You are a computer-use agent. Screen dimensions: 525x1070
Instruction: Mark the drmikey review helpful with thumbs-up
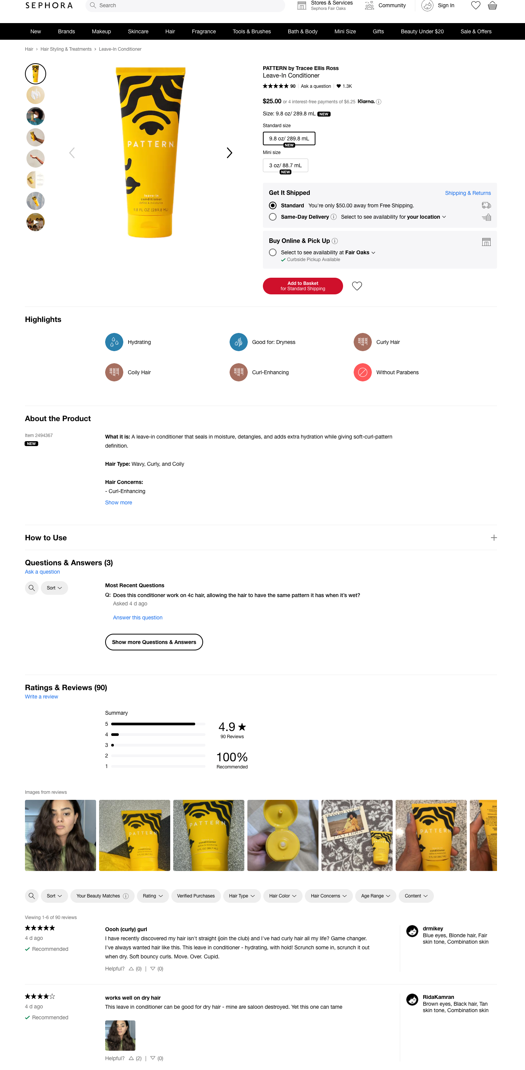(131, 969)
